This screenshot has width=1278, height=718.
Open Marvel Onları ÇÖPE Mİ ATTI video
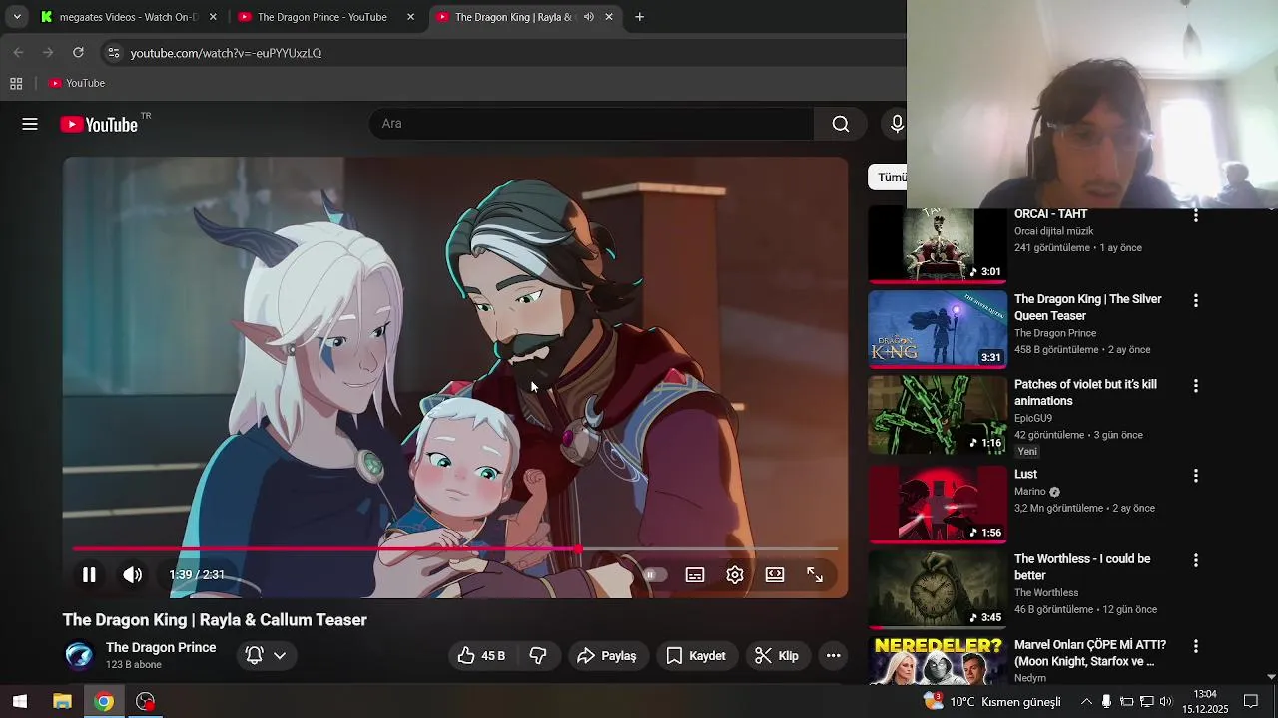pyautogui.click(x=1090, y=653)
